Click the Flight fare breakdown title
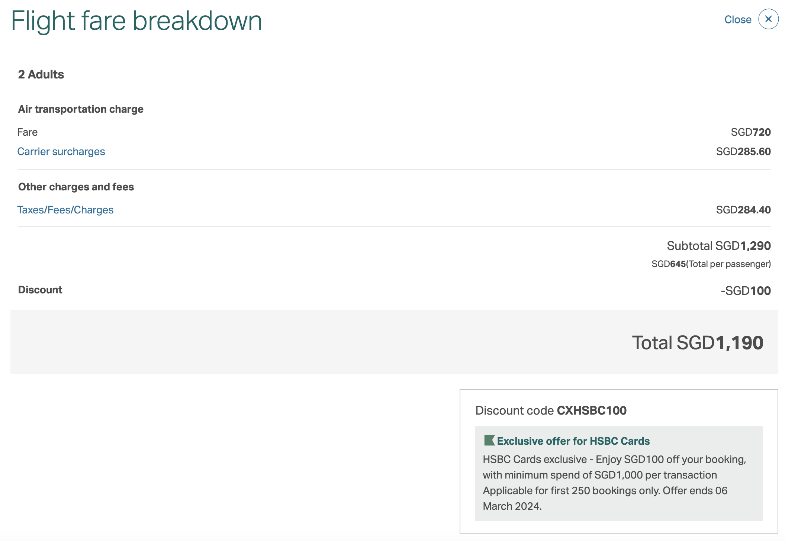This screenshot has width=785, height=541. point(136,20)
